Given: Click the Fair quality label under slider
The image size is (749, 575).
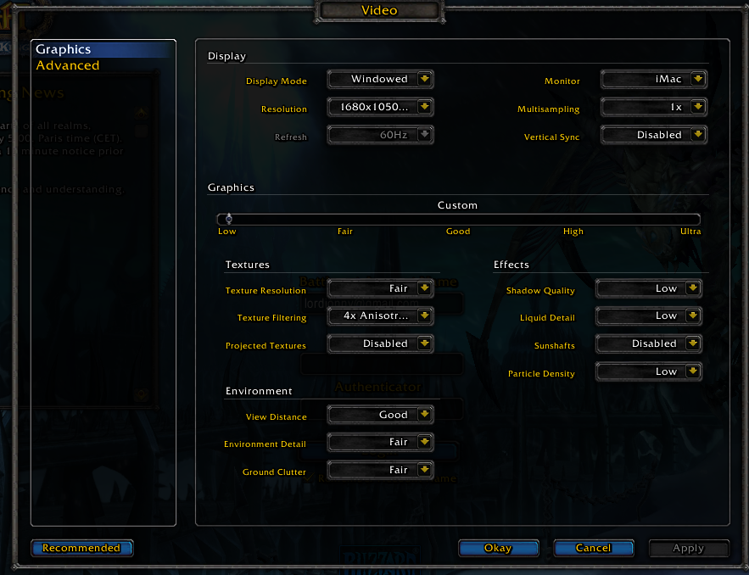Looking at the screenshot, I should pos(345,232).
